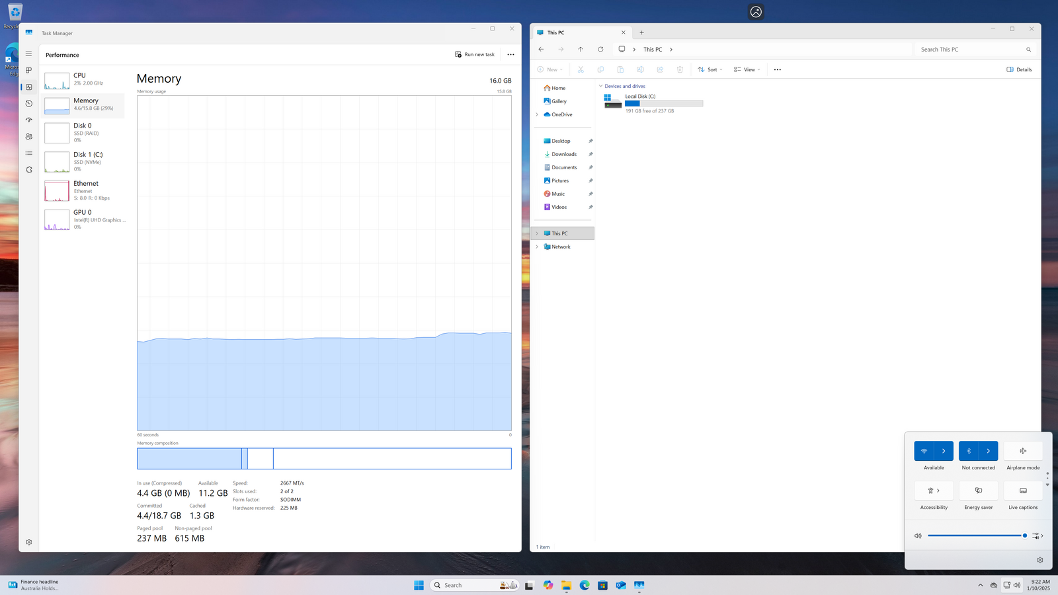Image resolution: width=1058 pixels, height=595 pixels.
Task: Click the volume slider in Quick Settings
Action: pyautogui.click(x=976, y=535)
